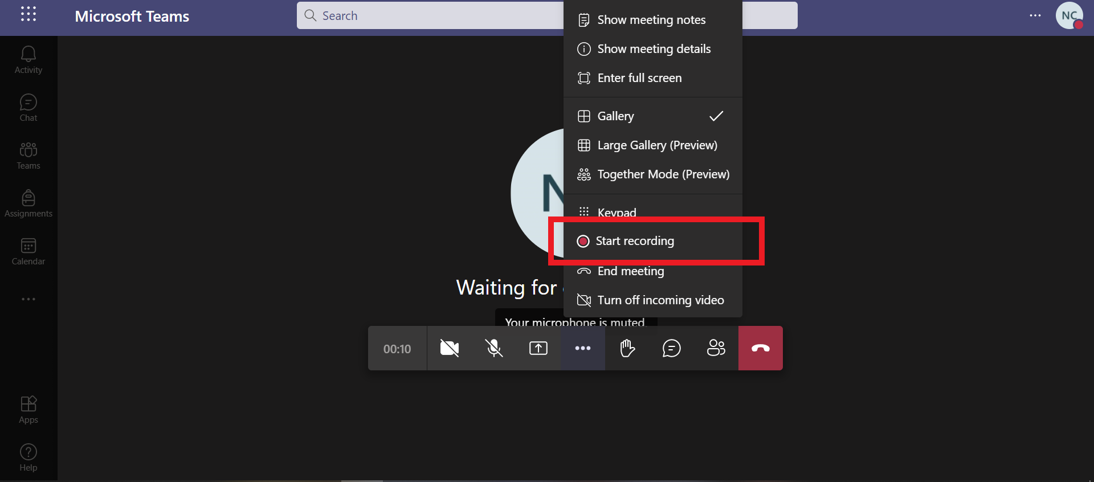
Task: Open Teams in the left sidebar
Action: [x=28, y=156]
